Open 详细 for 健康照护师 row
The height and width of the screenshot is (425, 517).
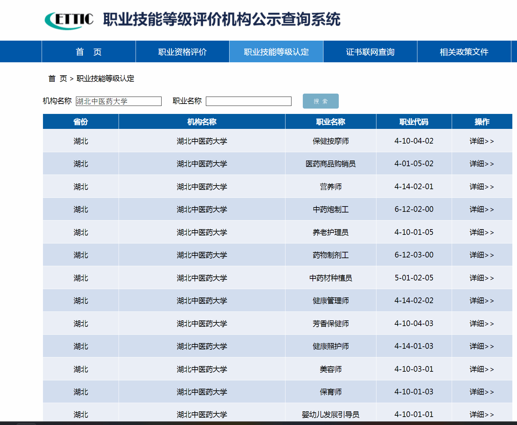(482, 346)
